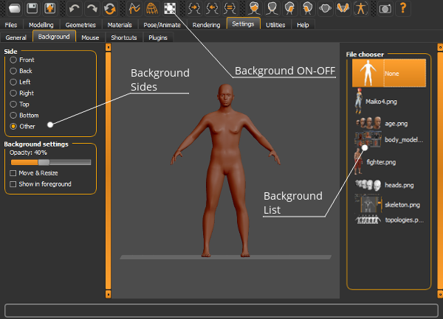This screenshot has width=443, height=319.
Task: Click the Save file toolbar icon
Action: click(32, 8)
